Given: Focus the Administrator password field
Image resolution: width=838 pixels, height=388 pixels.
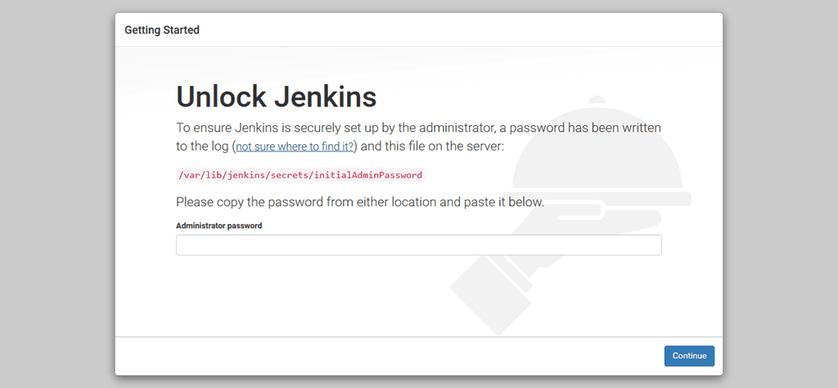Looking at the screenshot, I should pyautogui.click(x=418, y=245).
